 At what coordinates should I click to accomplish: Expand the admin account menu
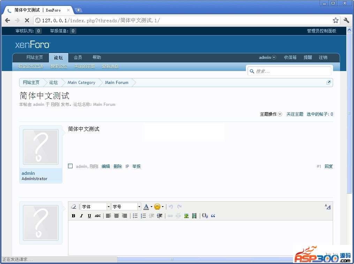267,57
